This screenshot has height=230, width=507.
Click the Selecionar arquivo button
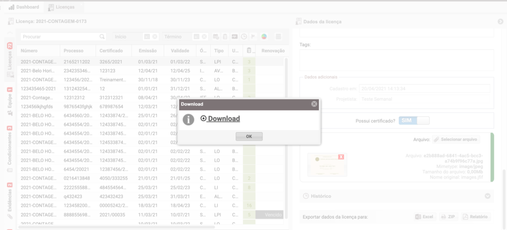click(x=456, y=139)
